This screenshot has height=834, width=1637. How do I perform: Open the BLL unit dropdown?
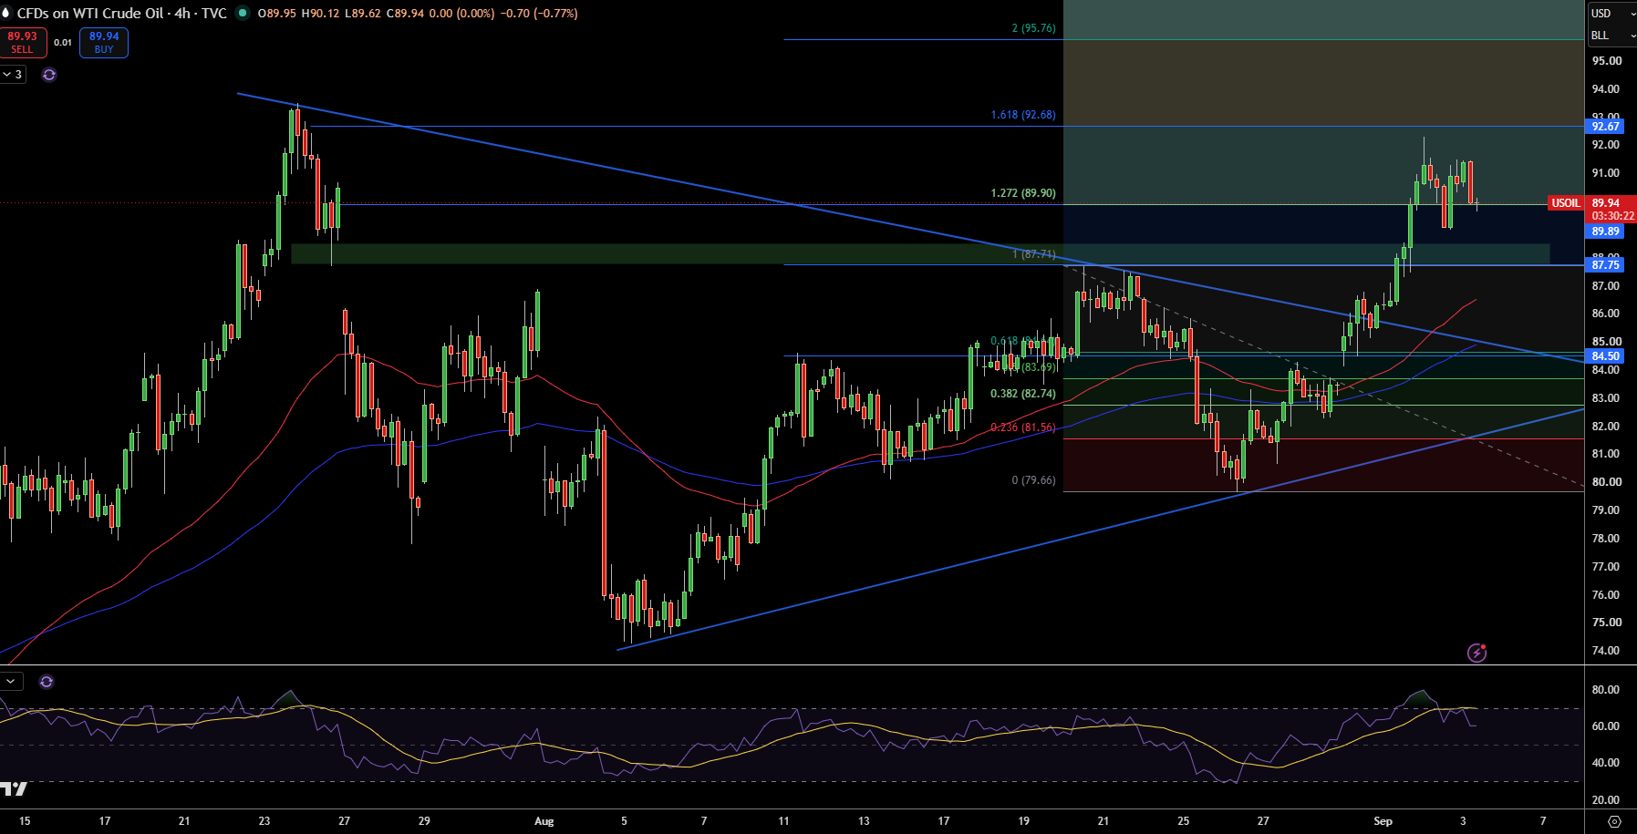click(1611, 36)
